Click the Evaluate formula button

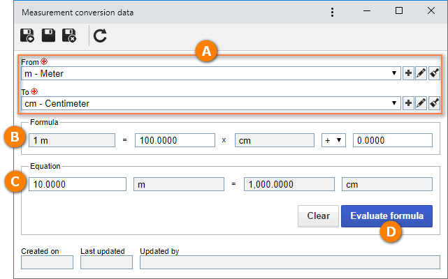(x=386, y=216)
